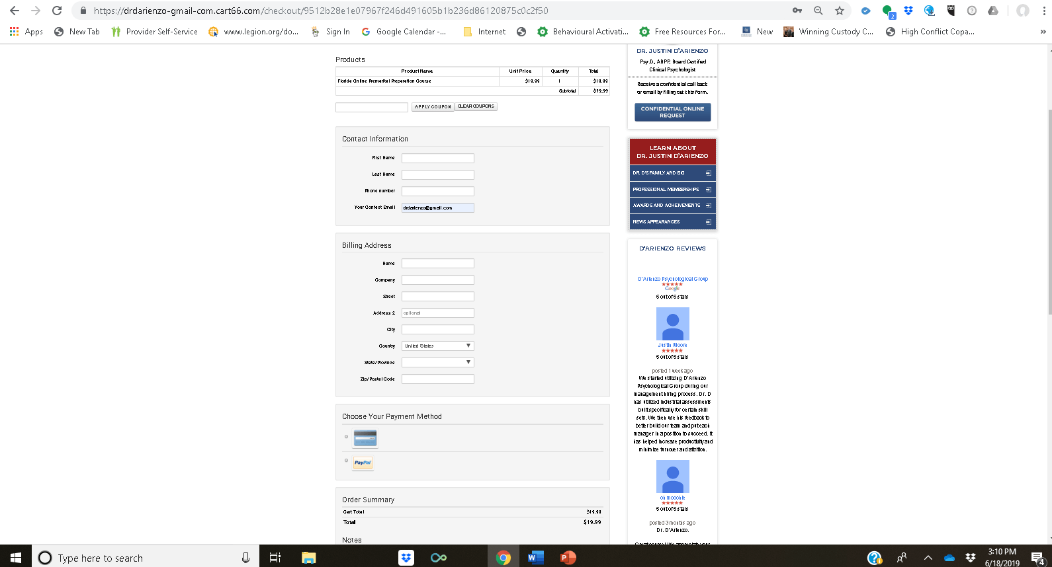The image size is (1052, 567).
Task: Click arrow icon beside News Appearances
Action: pos(708,222)
